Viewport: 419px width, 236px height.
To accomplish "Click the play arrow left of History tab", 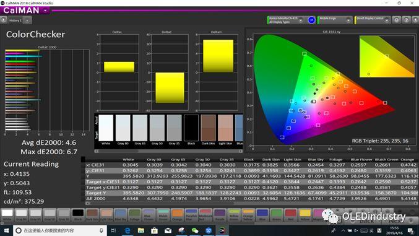I will pos(3,20).
